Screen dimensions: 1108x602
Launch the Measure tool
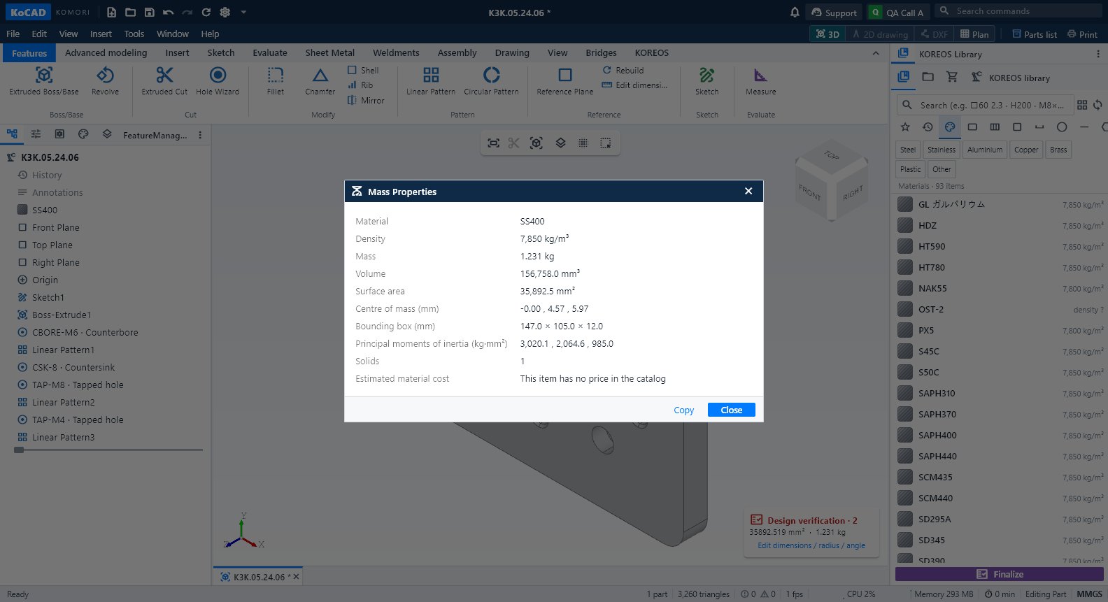pyautogui.click(x=761, y=80)
